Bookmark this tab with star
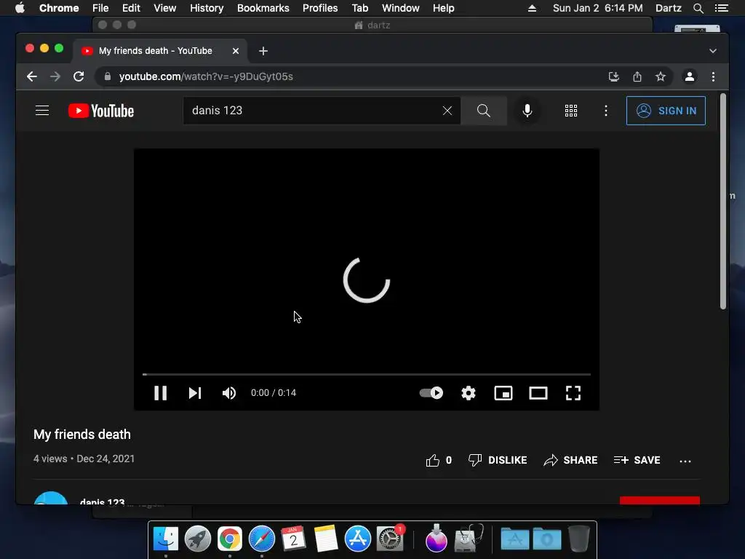Image resolution: width=745 pixels, height=559 pixels. click(661, 76)
